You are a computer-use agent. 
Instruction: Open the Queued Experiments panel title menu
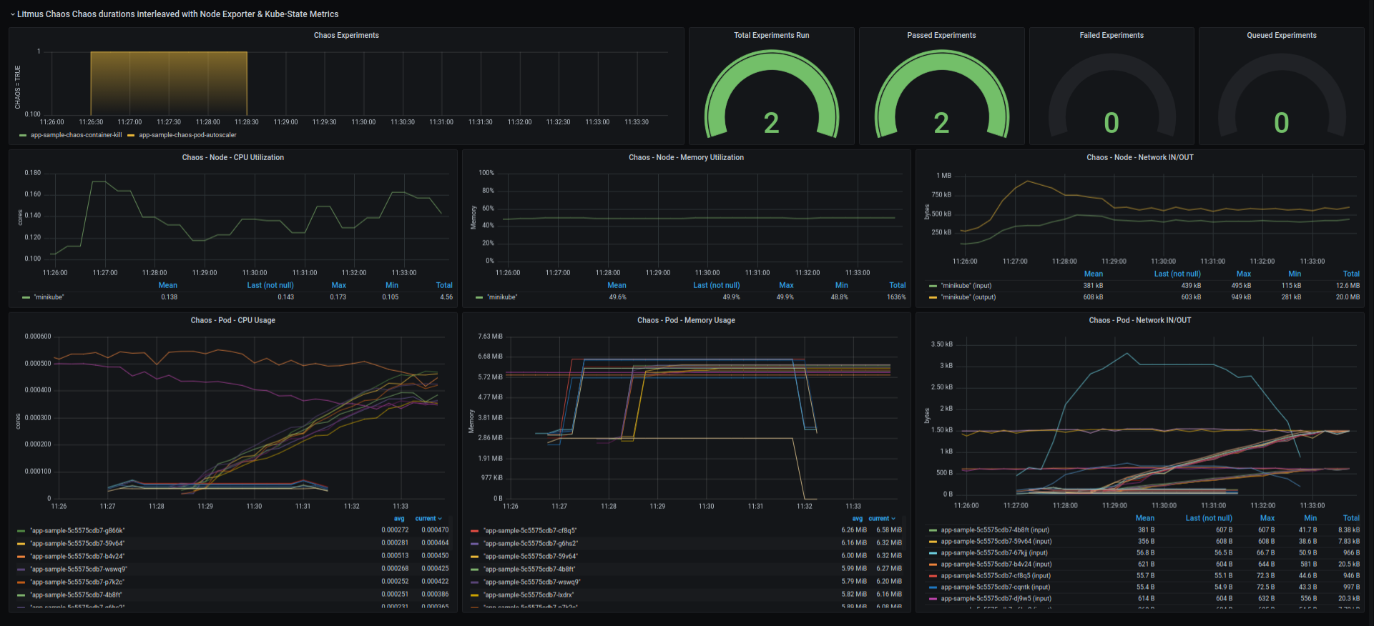(x=1281, y=35)
